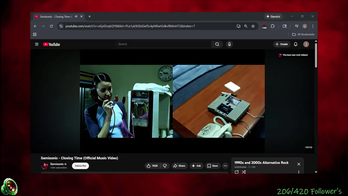
Task: Like the video with 782K likes
Action: [153, 166]
